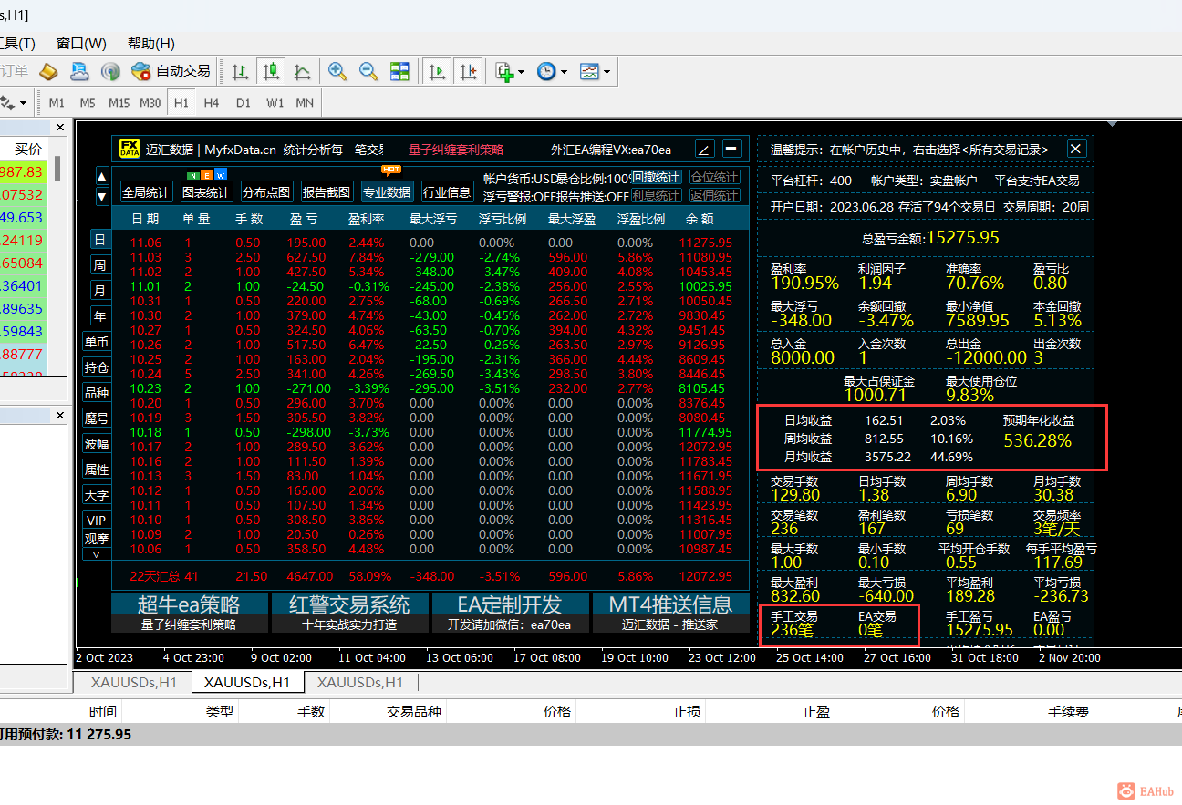Select the D1 timeframe
This screenshot has width=1182, height=805.
pyautogui.click(x=243, y=103)
